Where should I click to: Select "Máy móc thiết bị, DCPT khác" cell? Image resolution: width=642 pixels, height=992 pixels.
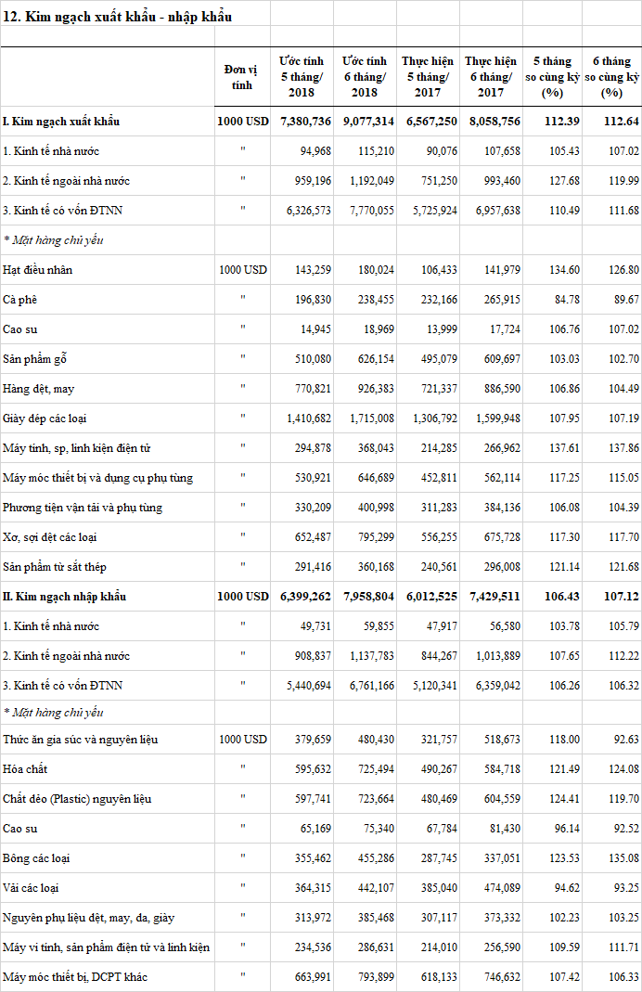[x=75, y=977]
